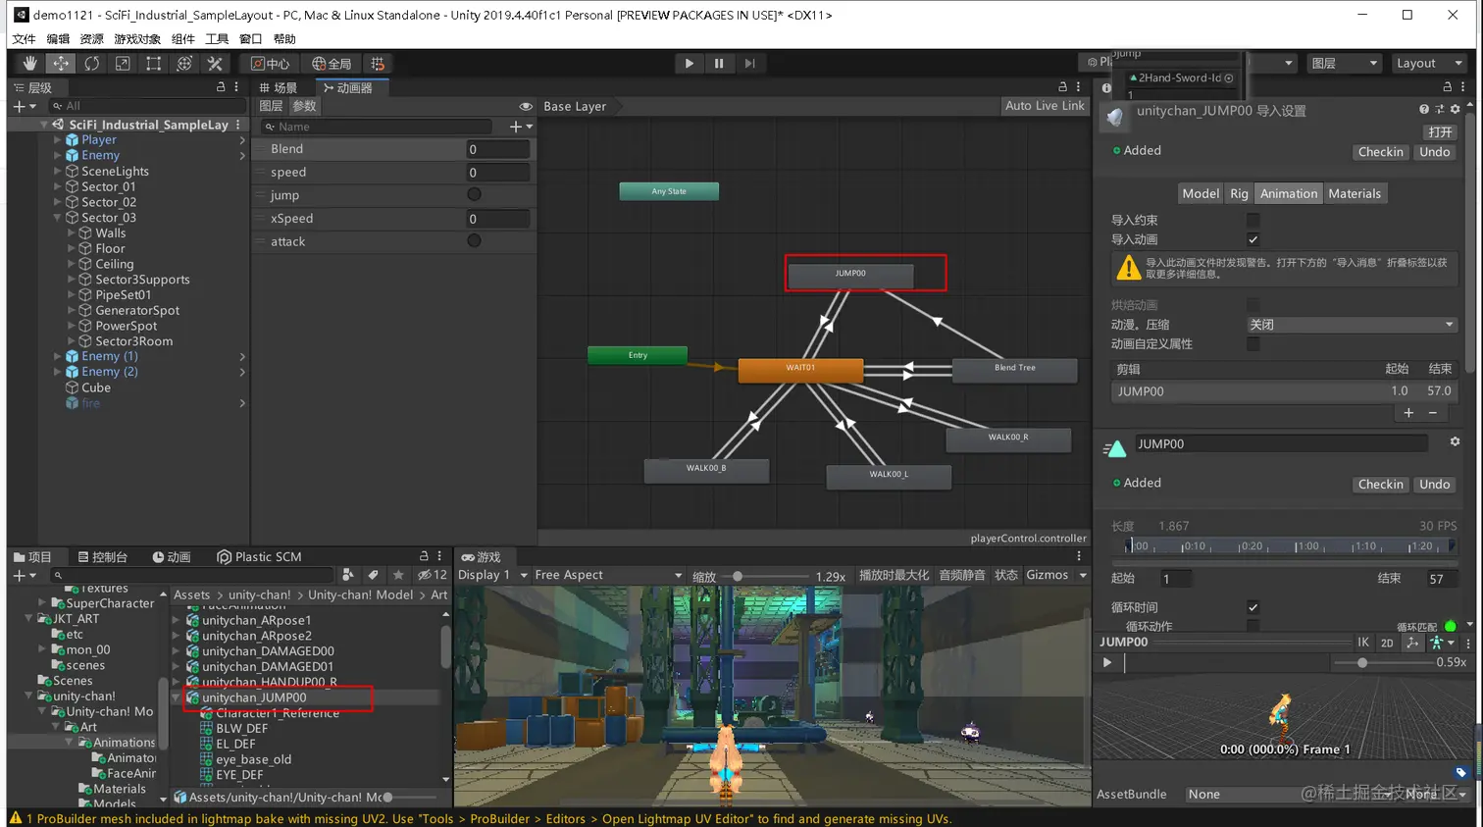Uncheck the 循环时间 checkbox
Image resolution: width=1483 pixels, height=827 pixels.
[x=1253, y=607]
